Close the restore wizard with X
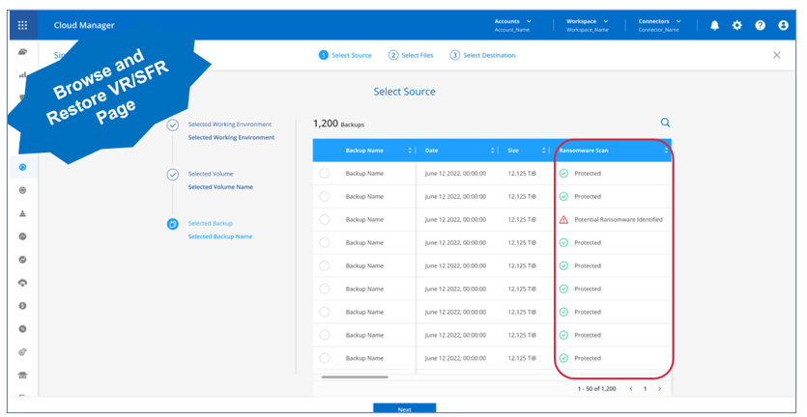 pyautogui.click(x=776, y=55)
